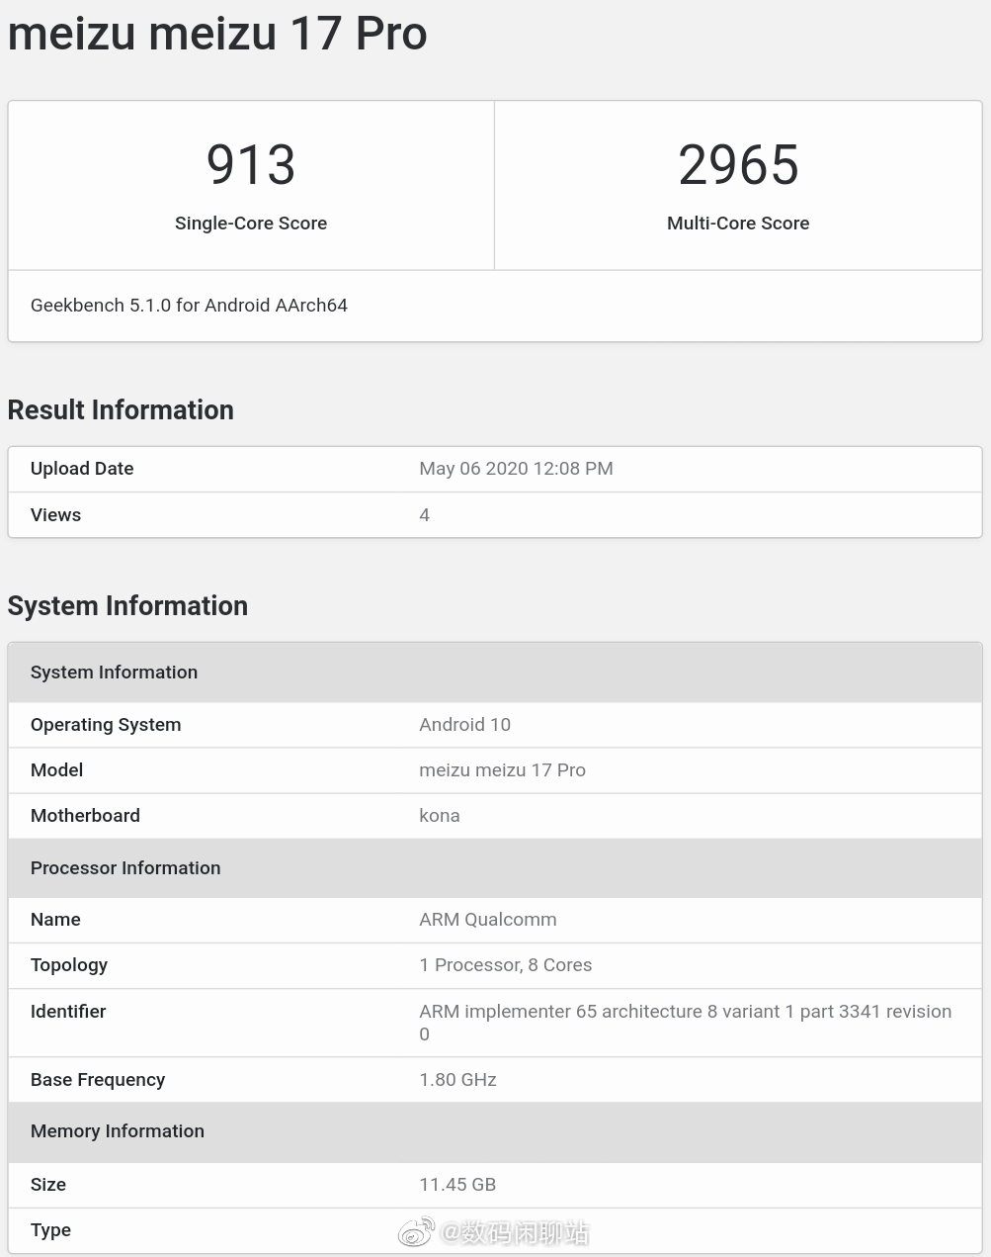
Task: Click the topology value 1 Processor, 8 Cores
Action: click(x=505, y=965)
